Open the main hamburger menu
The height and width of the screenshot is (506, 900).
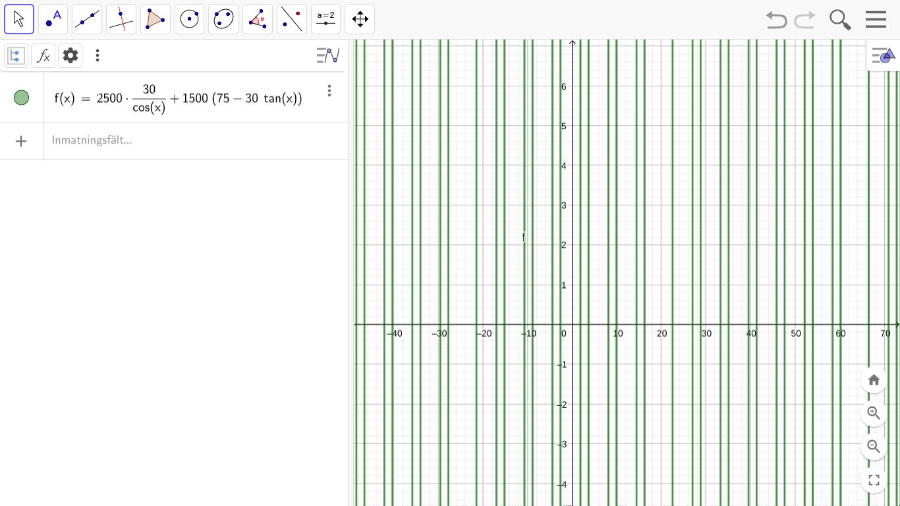876,19
